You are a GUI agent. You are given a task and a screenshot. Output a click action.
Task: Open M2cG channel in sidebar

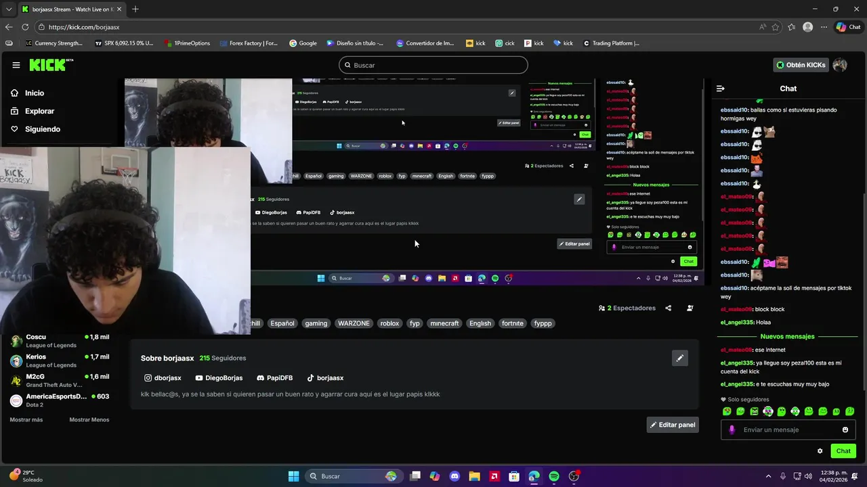click(60, 380)
